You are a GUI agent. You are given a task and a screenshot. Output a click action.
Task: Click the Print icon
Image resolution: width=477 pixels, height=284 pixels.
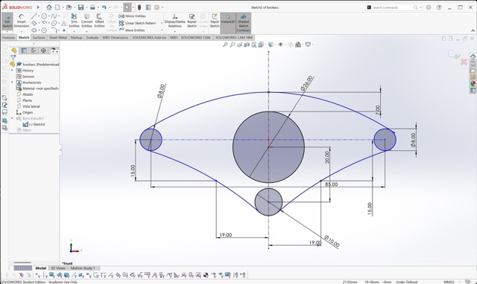point(92,7)
